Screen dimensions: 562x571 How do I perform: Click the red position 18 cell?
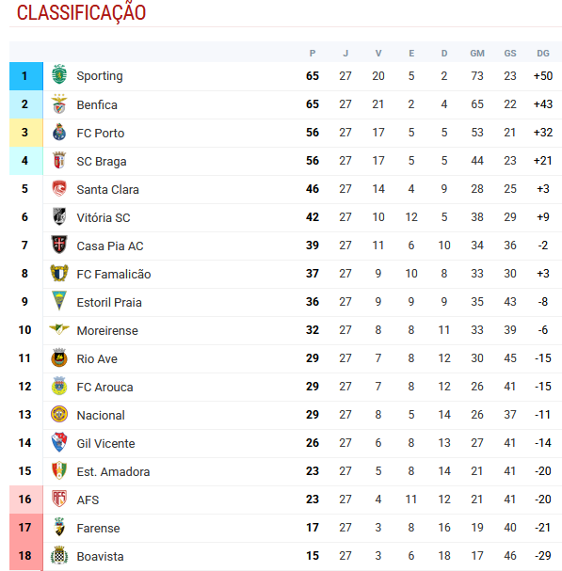26,556
